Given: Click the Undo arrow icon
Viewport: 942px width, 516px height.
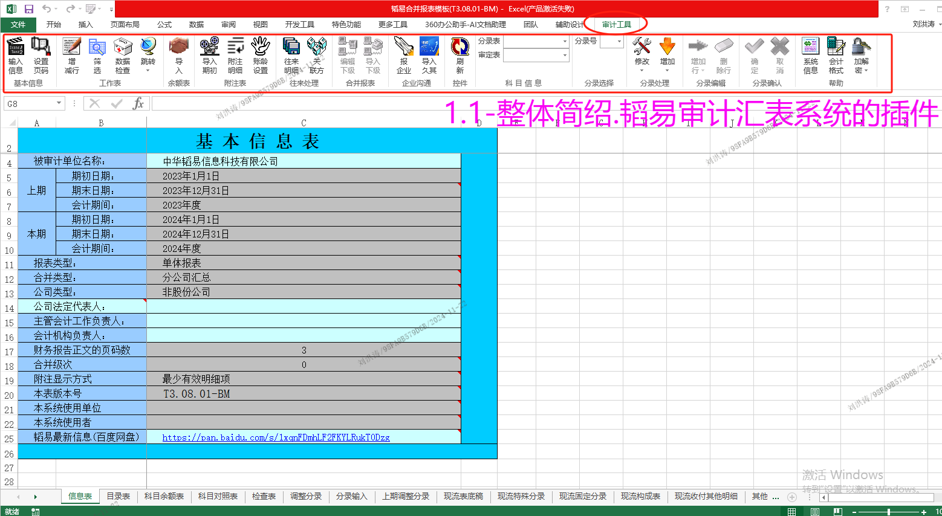Looking at the screenshot, I should (47, 9).
